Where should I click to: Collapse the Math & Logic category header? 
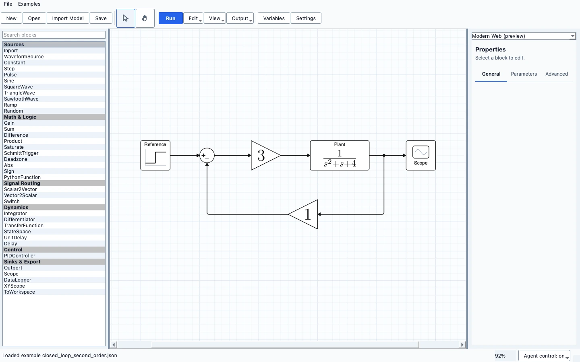click(x=54, y=117)
